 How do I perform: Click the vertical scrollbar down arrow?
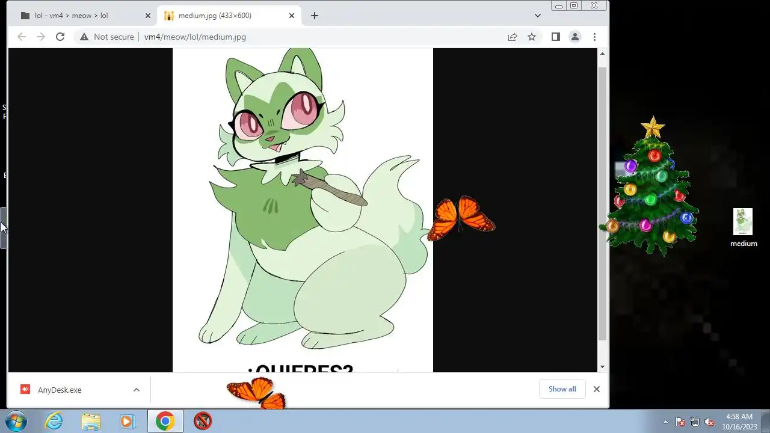click(602, 367)
